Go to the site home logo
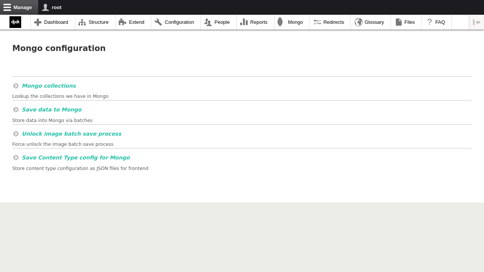 [15, 22]
